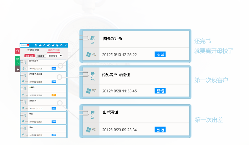Switch to the 按时间管理 tab
The height and width of the screenshot is (145, 249).
[33, 50]
